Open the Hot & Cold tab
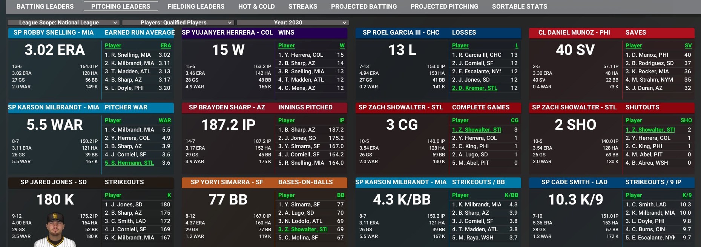This screenshot has height=247, width=701. pyautogui.click(x=256, y=6)
